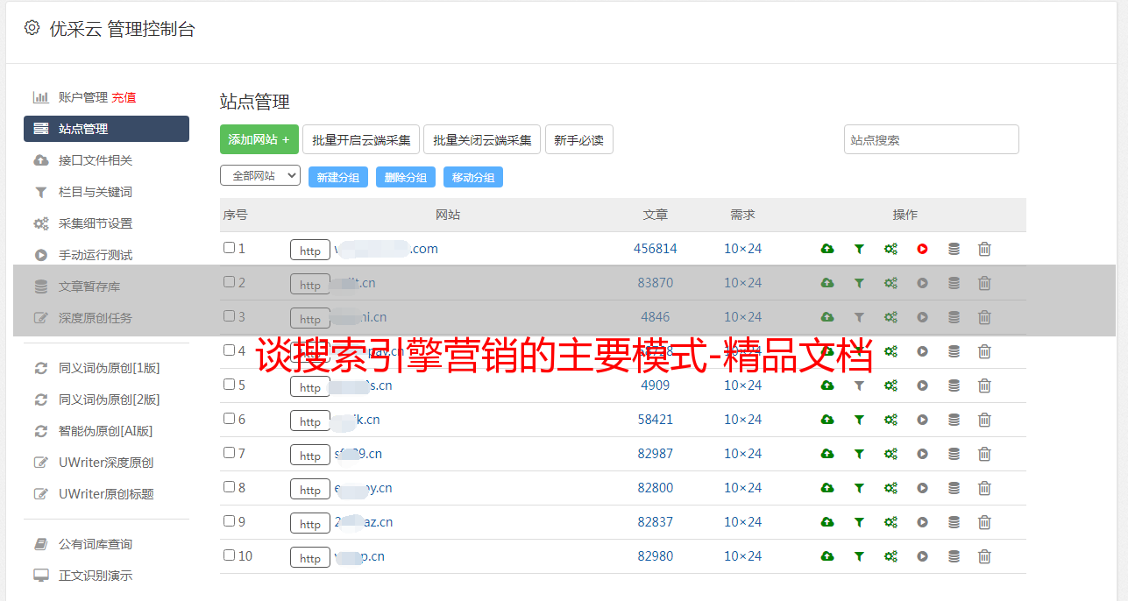Screen dimensions: 1128x601
Task: Click 批量开启云端采集 button
Action: (x=361, y=139)
